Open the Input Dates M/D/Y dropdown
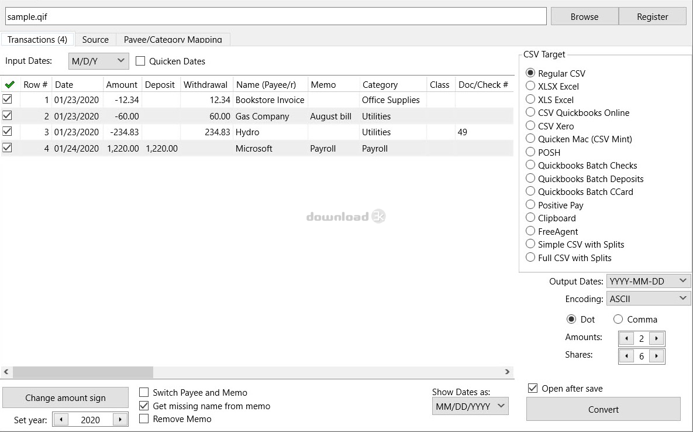This screenshot has height=432, width=693. pyautogui.click(x=99, y=61)
